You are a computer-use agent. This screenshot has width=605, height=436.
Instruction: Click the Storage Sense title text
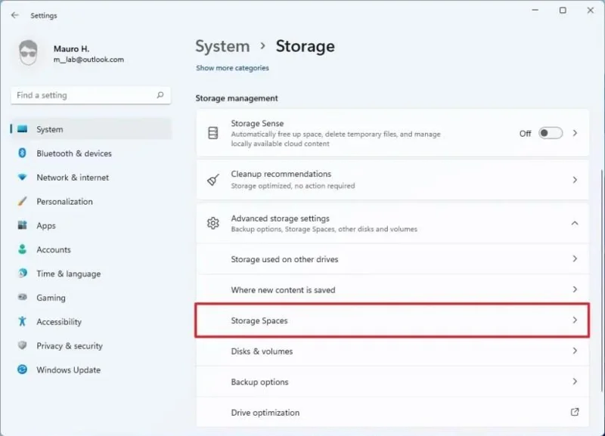[x=257, y=123]
